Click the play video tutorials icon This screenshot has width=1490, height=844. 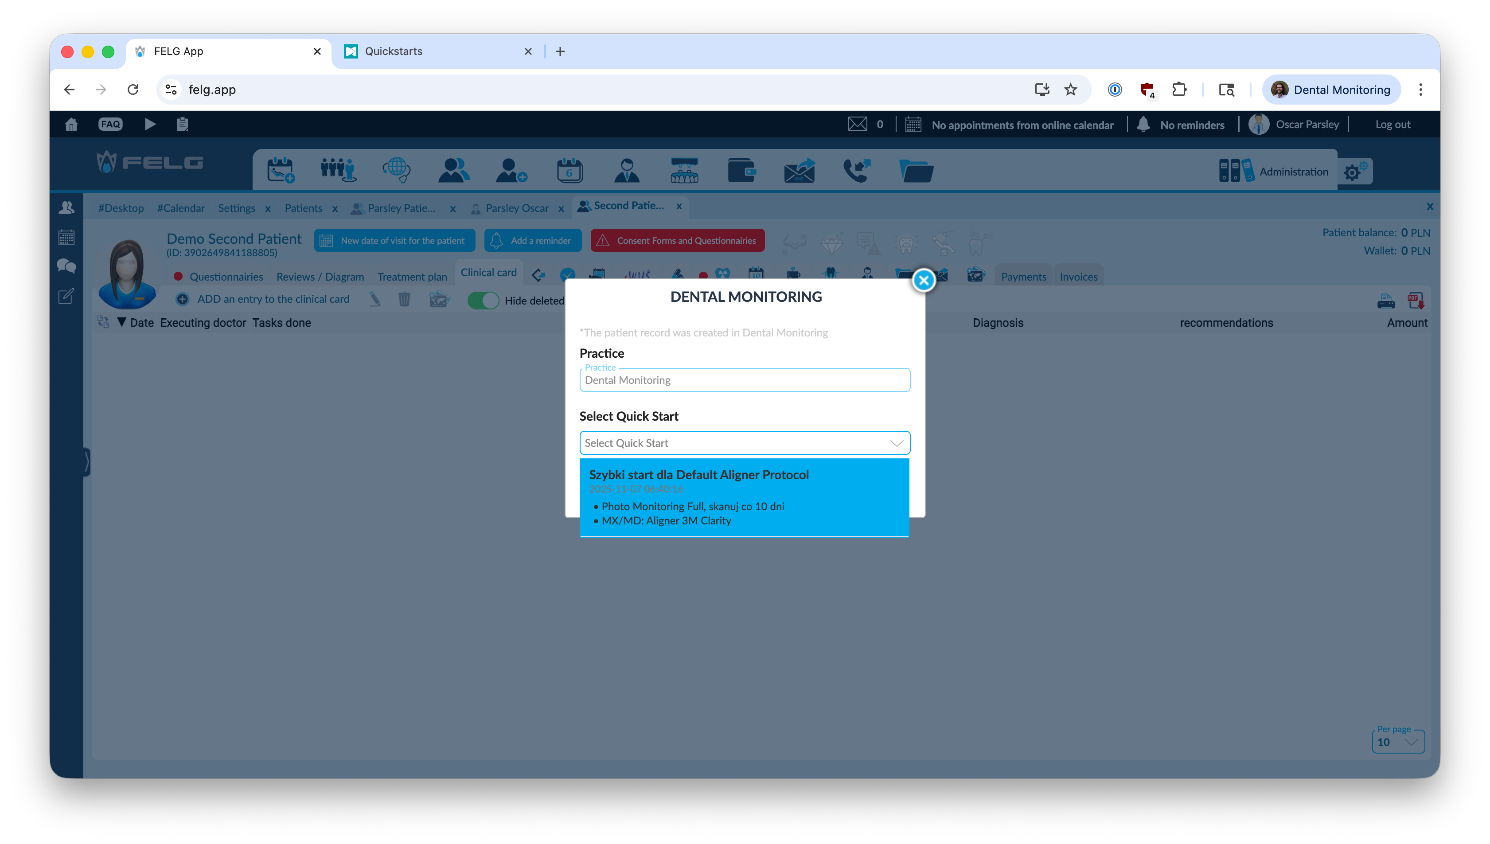coord(149,124)
